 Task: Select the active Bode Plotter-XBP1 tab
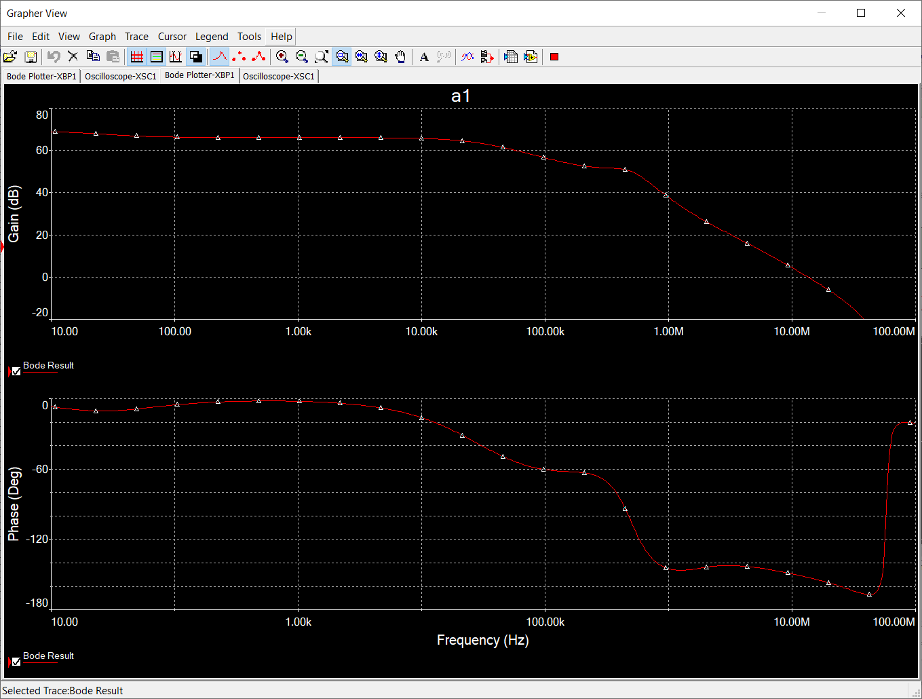point(199,75)
